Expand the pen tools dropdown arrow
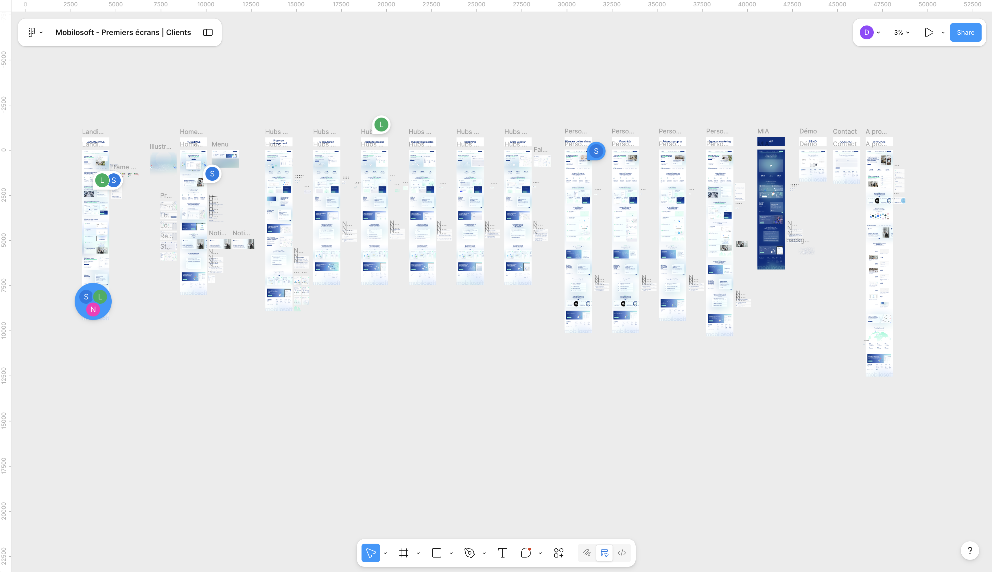Image resolution: width=992 pixels, height=572 pixels. click(x=484, y=553)
